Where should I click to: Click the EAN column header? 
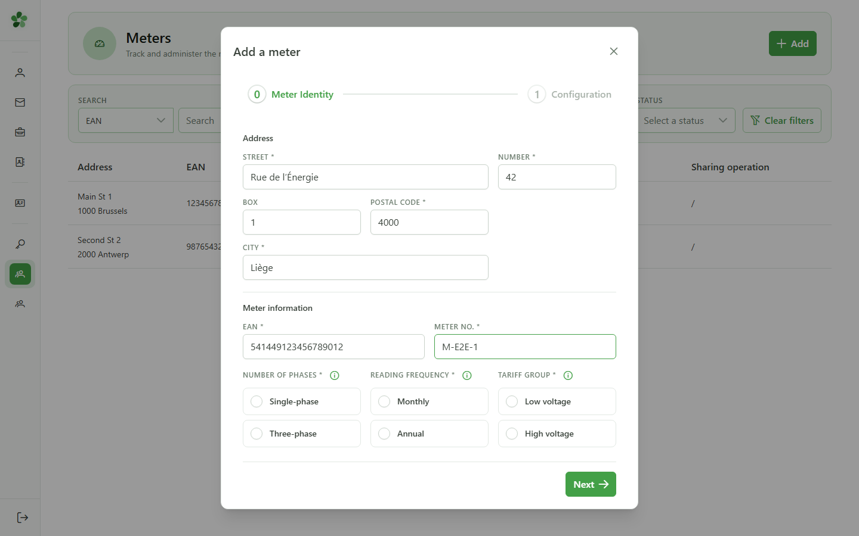(x=196, y=167)
